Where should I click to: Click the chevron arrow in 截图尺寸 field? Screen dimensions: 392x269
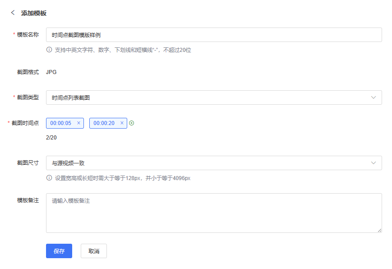tap(373, 163)
